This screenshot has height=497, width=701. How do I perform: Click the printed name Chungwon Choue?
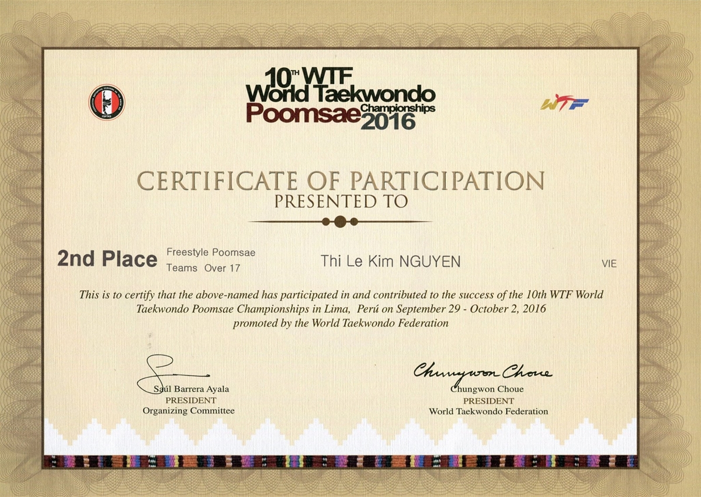(x=488, y=390)
